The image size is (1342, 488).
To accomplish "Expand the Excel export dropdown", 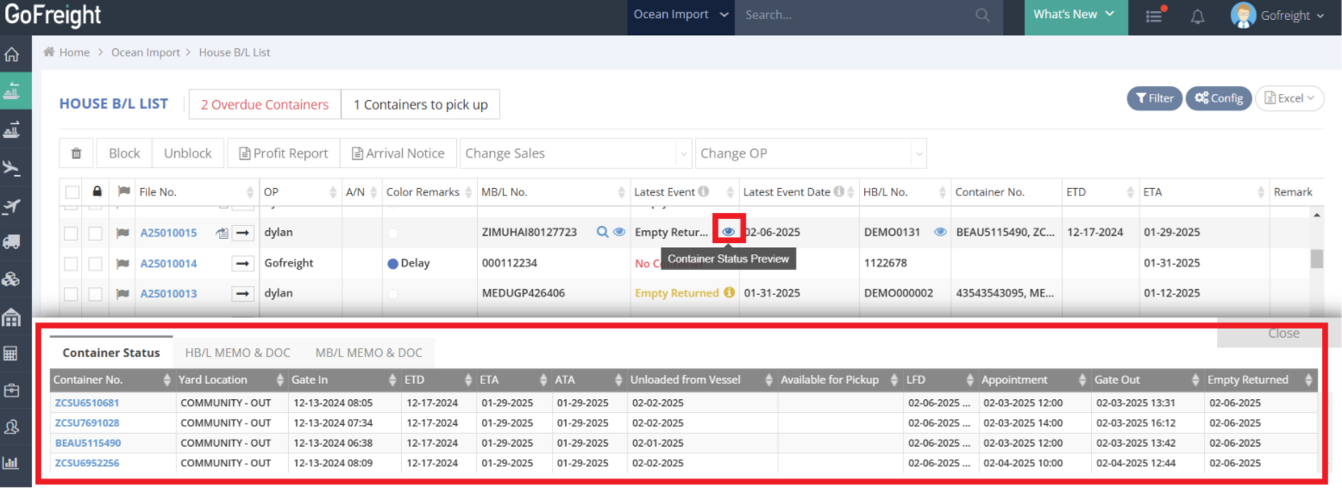I will [1289, 98].
